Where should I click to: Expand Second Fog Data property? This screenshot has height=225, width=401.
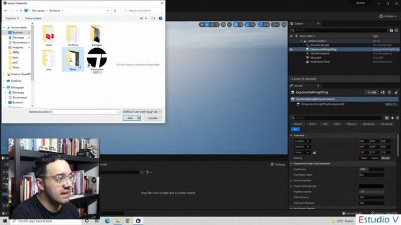tap(291, 181)
